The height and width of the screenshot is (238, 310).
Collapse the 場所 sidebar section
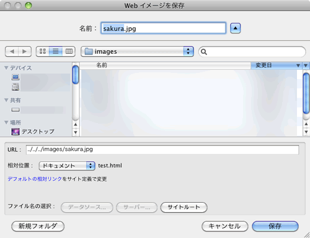(6, 122)
